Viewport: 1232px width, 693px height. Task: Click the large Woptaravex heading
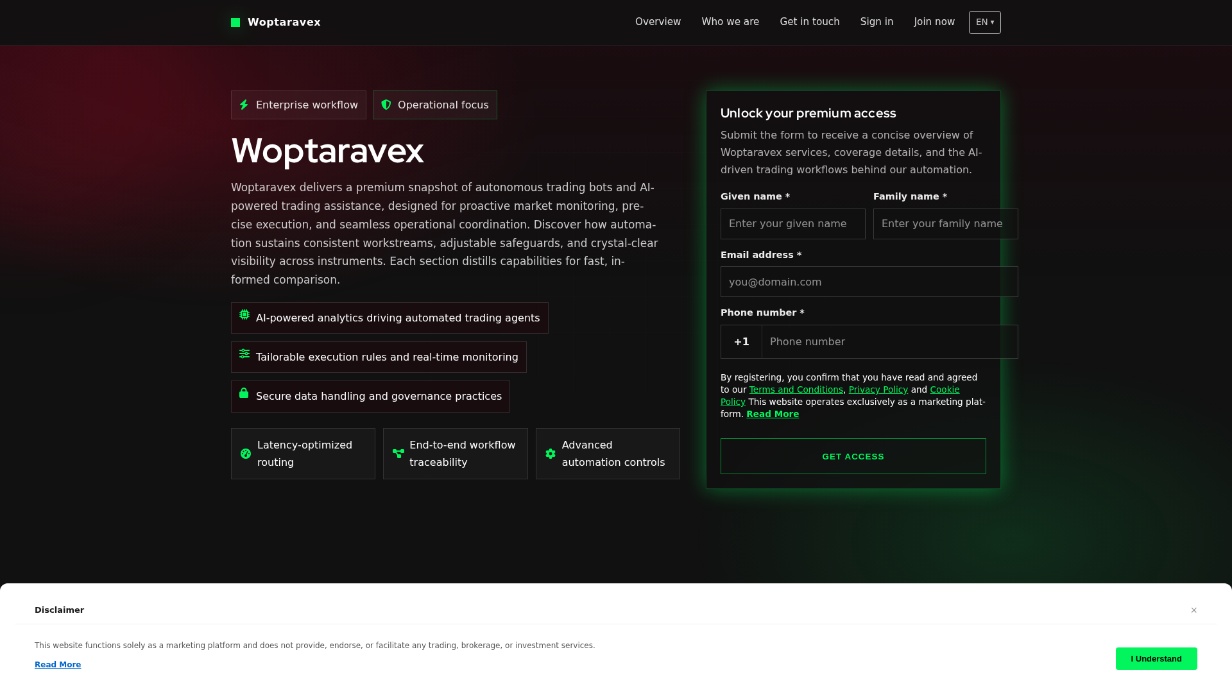tap(327, 151)
